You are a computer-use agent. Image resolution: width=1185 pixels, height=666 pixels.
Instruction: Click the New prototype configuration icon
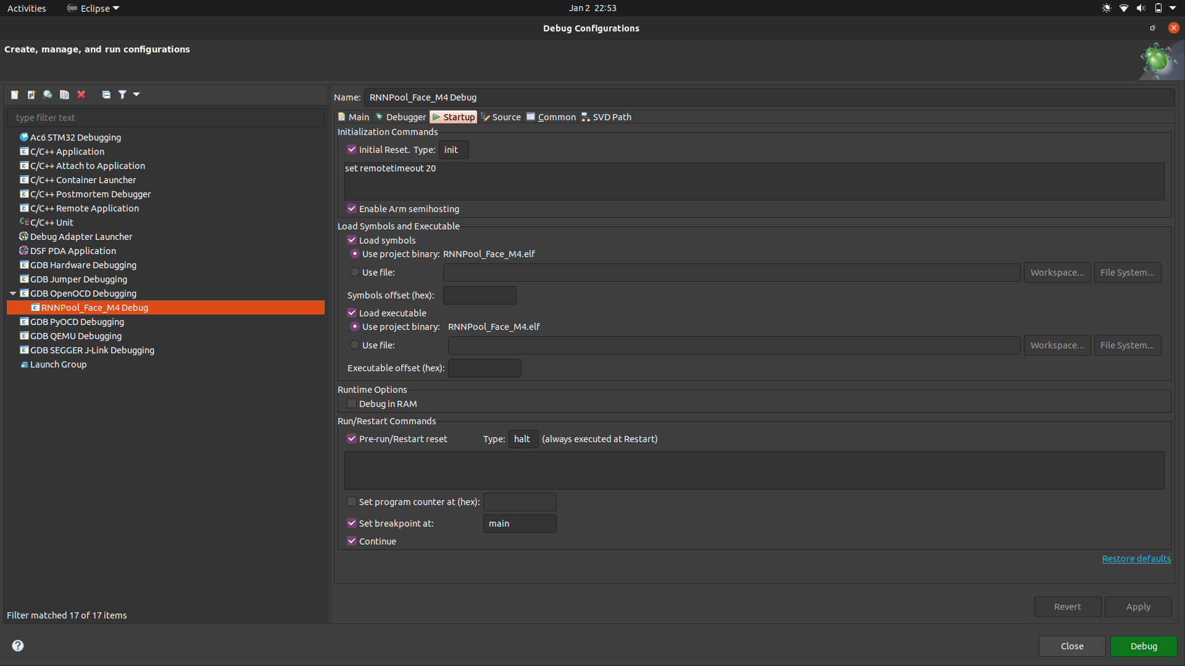pyautogui.click(x=31, y=94)
